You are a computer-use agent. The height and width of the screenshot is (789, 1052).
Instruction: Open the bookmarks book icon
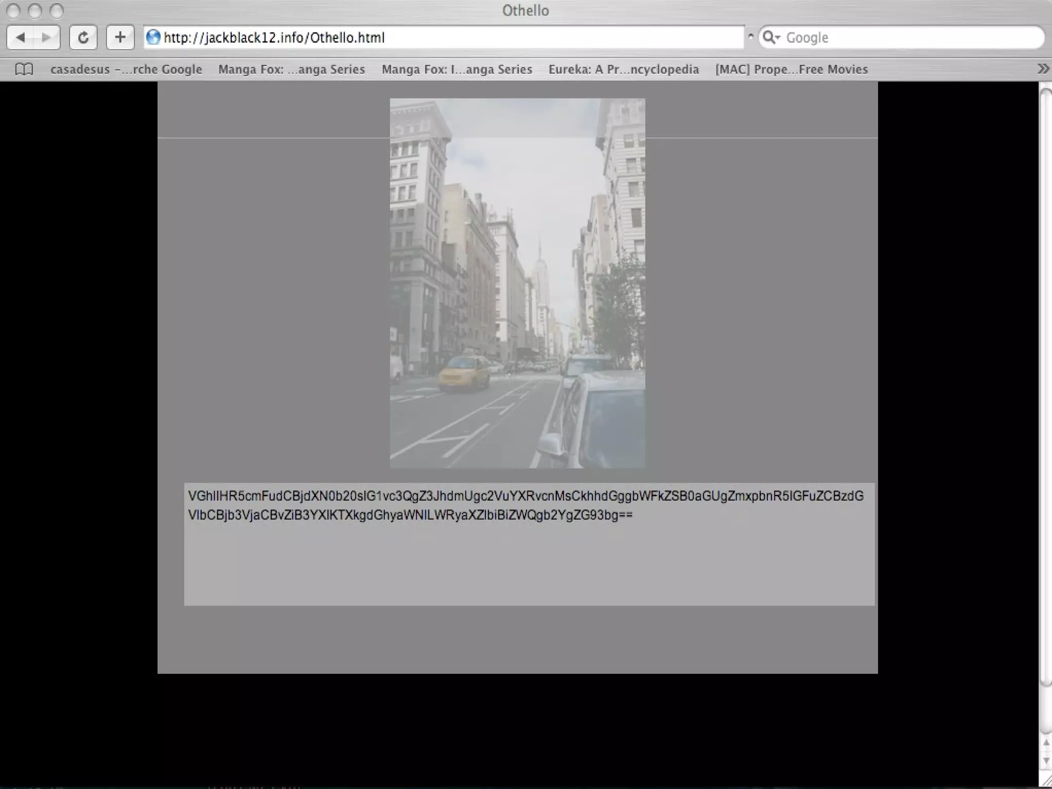(x=24, y=69)
